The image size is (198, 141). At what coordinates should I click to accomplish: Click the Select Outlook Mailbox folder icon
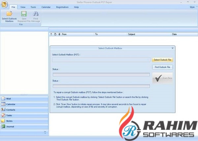pos(9,13)
